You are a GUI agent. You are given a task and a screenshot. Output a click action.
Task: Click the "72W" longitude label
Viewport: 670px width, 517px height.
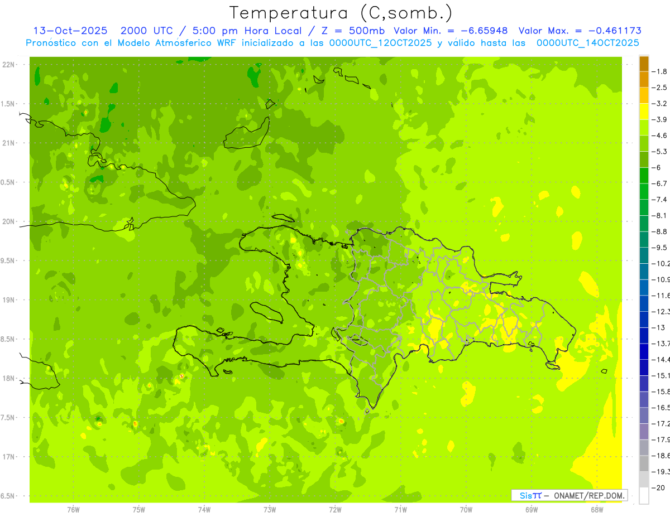(335, 510)
